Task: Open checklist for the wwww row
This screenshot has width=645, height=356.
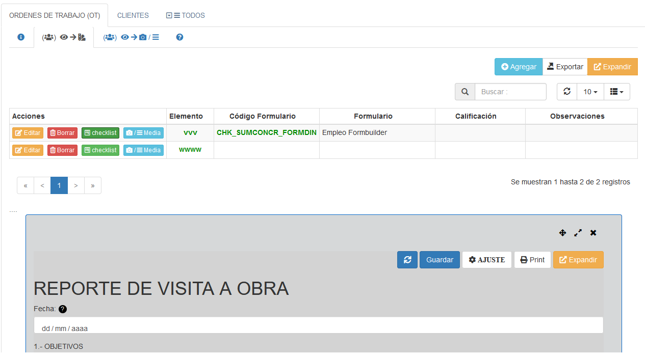Action: pyautogui.click(x=100, y=150)
